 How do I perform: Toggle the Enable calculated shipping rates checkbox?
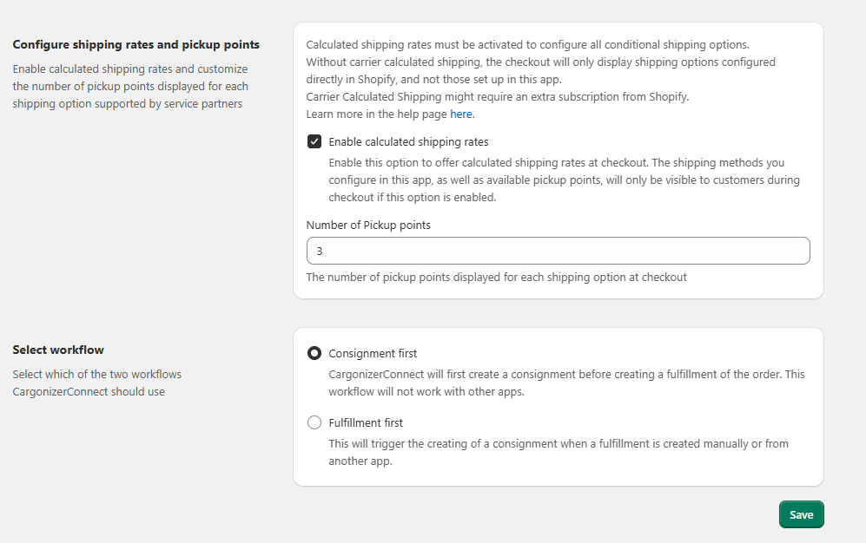[314, 142]
